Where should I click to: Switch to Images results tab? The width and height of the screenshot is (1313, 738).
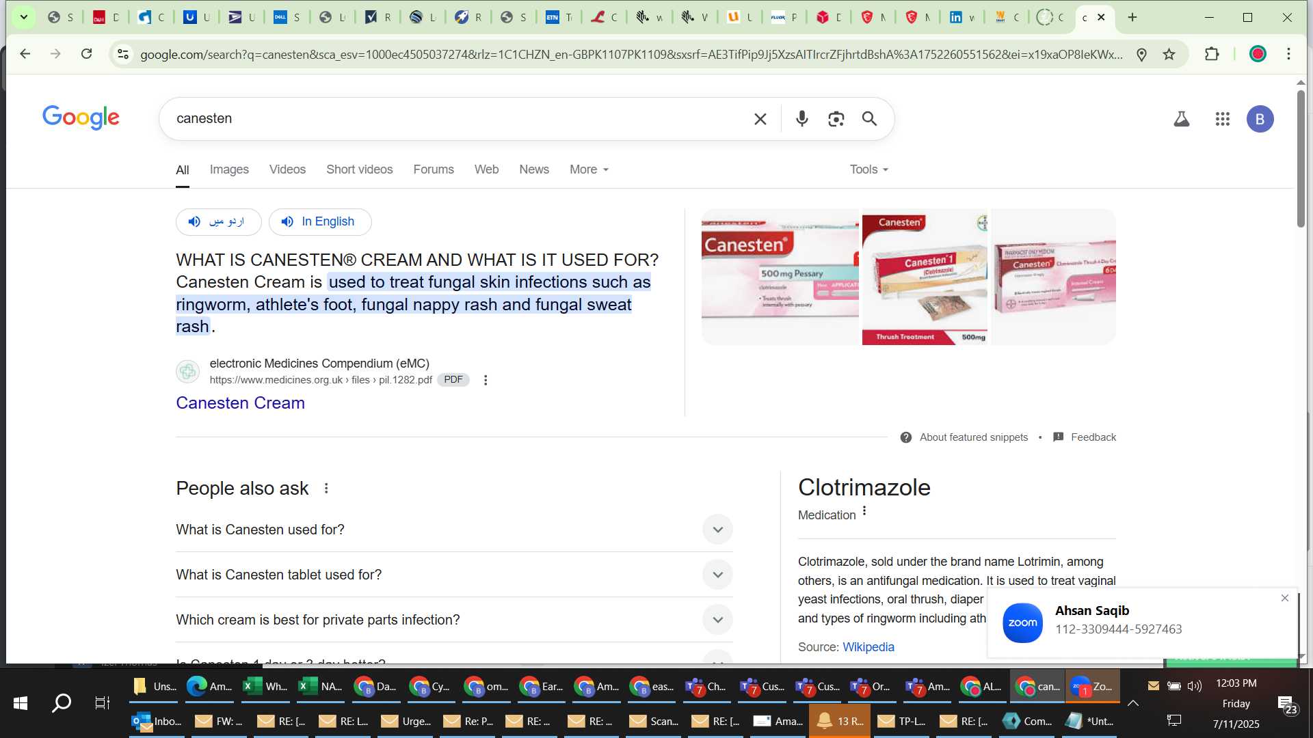pos(229,169)
